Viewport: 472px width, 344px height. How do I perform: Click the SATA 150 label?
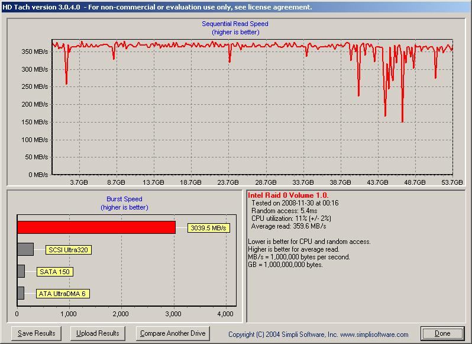54,272
